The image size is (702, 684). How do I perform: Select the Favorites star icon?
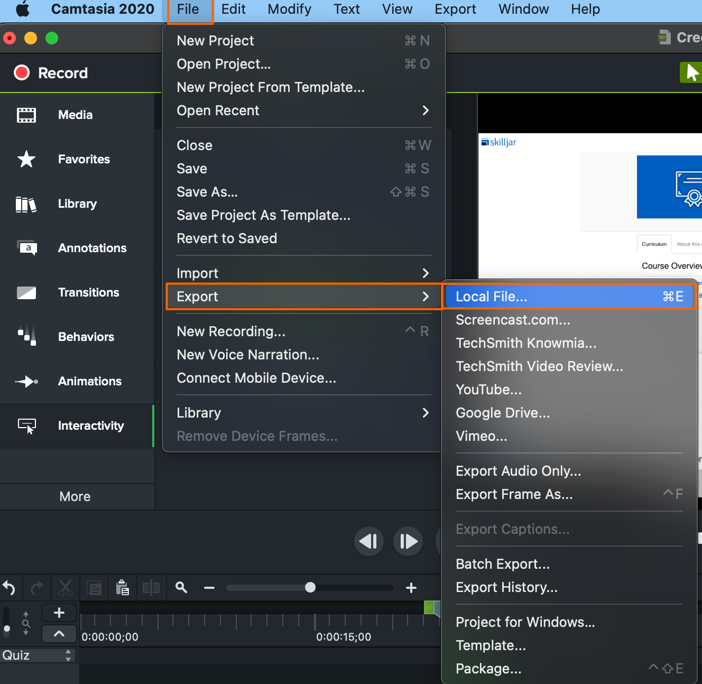pyautogui.click(x=26, y=159)
